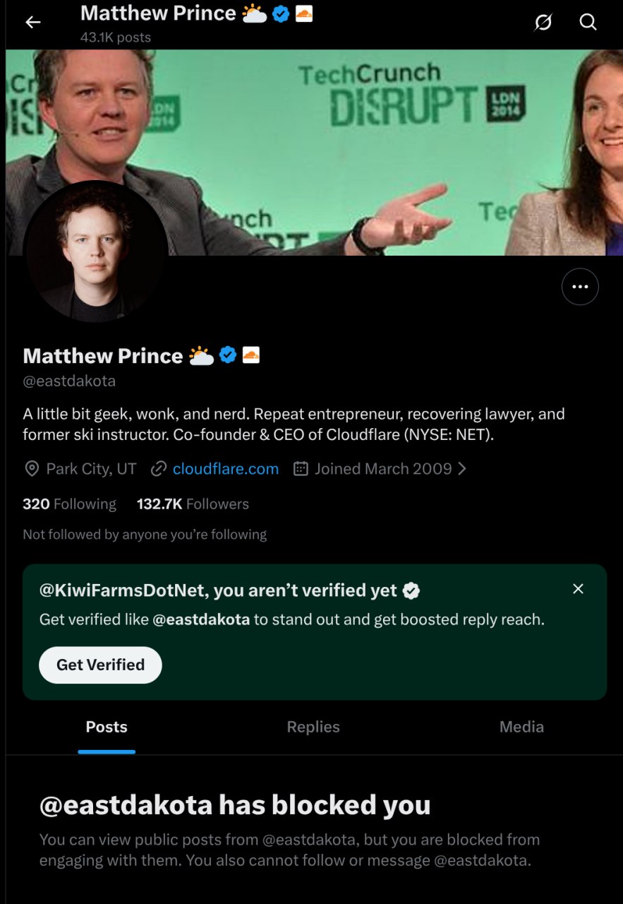623x904 pixels.
Task: Click the search magnifier icon
Action: click(x=588, y=23)
